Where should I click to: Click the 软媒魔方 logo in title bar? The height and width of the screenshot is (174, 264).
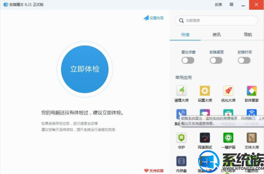6,4
